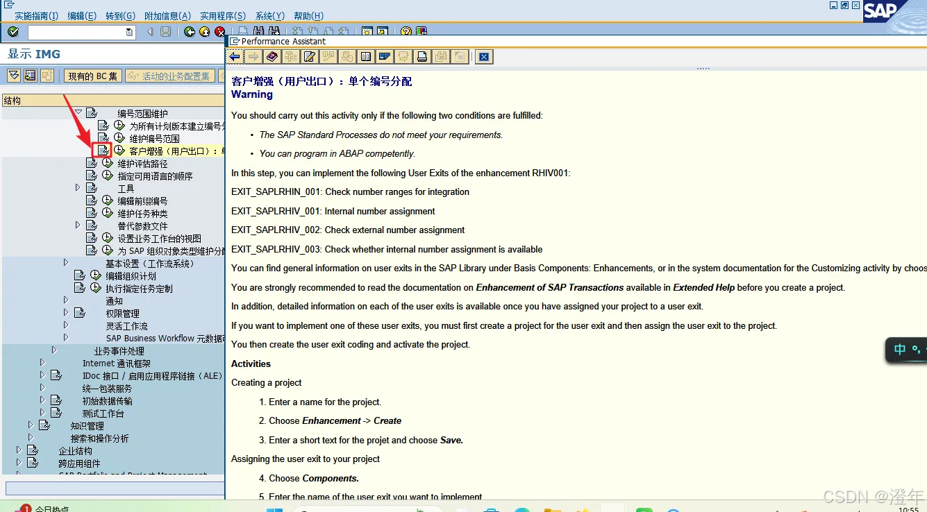Click the green checkmark Enter icon
This screenshot has width=927, height=512.
(x=12, y=31)
